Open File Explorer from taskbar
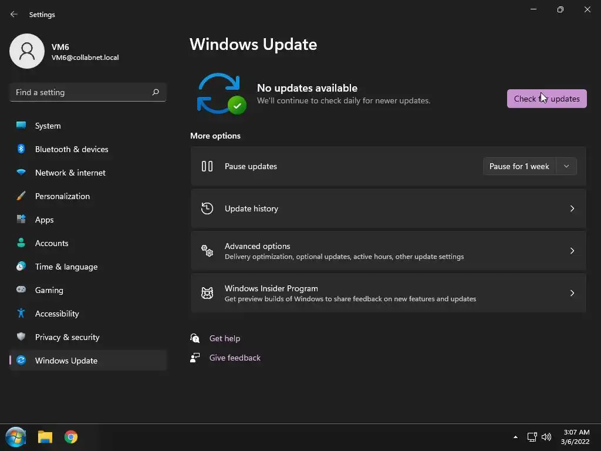Viewport: 601px width, 451px height. click(x=45, y=437)
